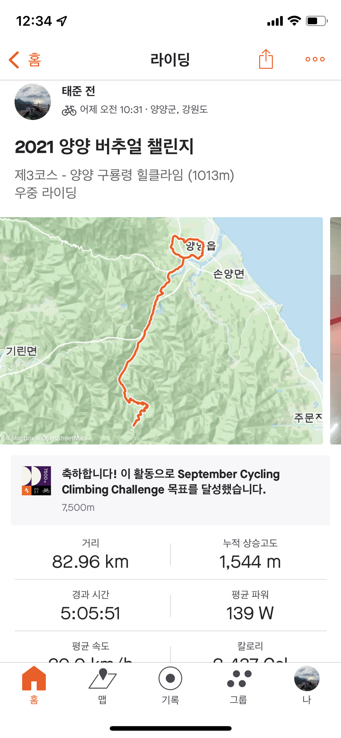Tap the athlete profile picture
The width and height of the screenshot is (341, 738).
click(33, 102)
